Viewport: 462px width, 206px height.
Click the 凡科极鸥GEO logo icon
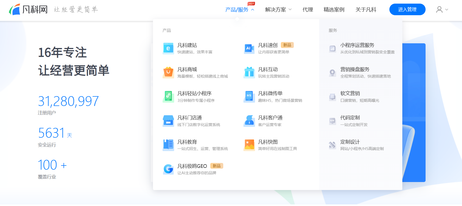tap(168, 169)
